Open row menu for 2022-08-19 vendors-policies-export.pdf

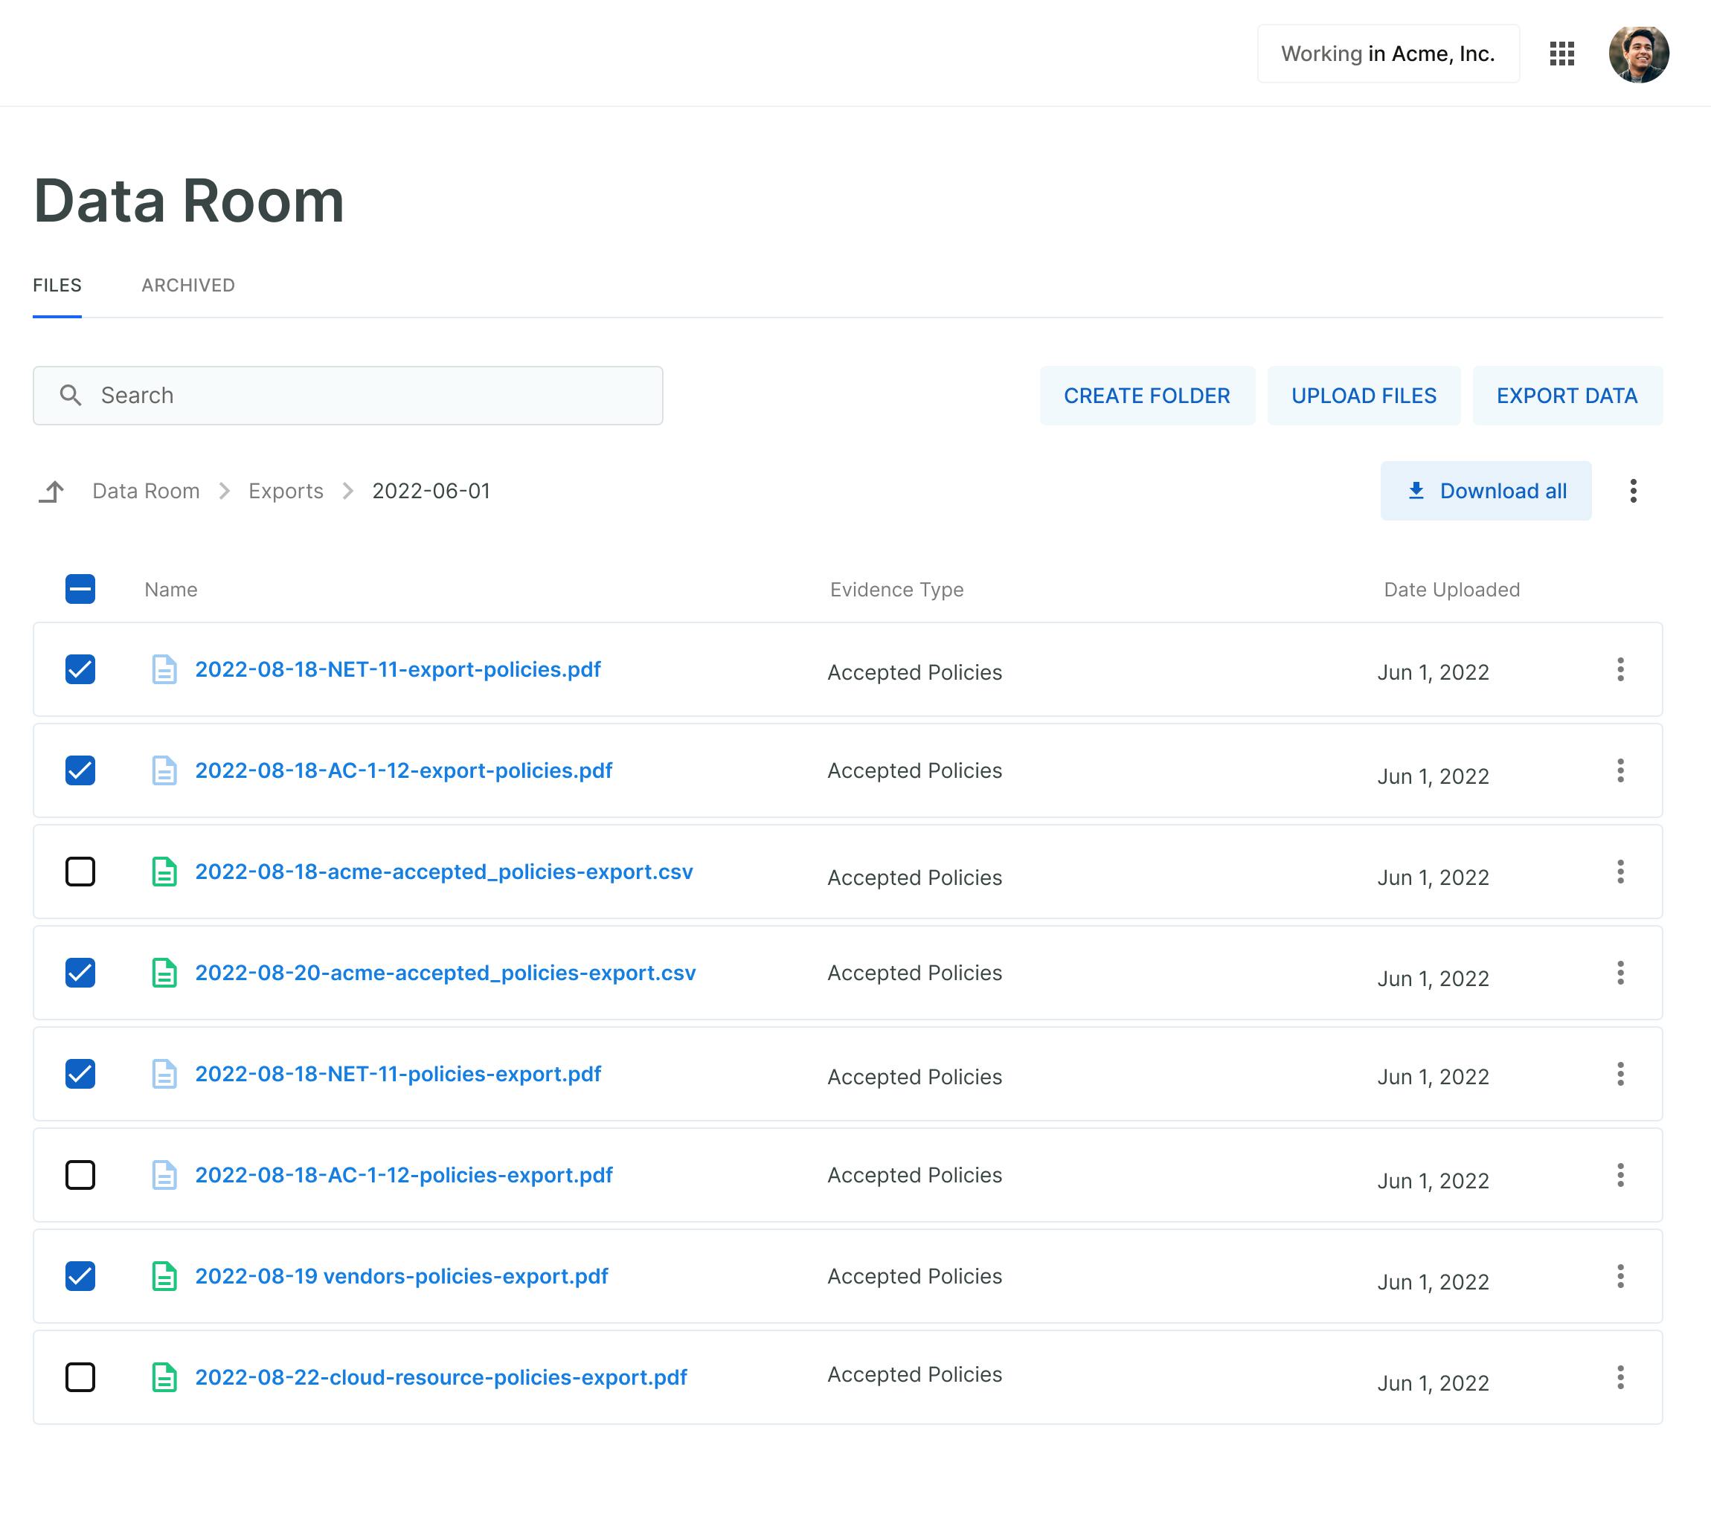pyautogui.click(x=1619, y=1276)
